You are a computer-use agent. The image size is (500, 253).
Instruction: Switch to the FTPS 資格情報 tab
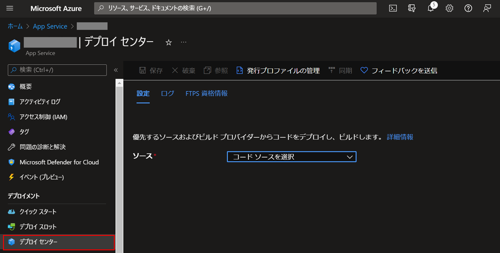[x=206, y=94]
